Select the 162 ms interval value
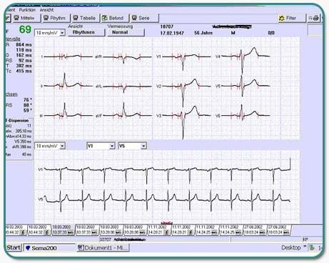Image resolution: width=329 pixels, height=263 pixels. point(24,55)
